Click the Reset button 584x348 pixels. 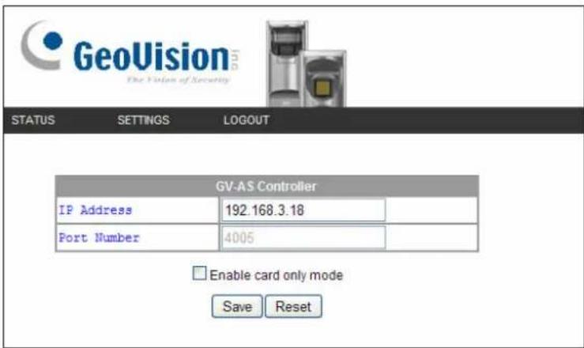point(293,306)
